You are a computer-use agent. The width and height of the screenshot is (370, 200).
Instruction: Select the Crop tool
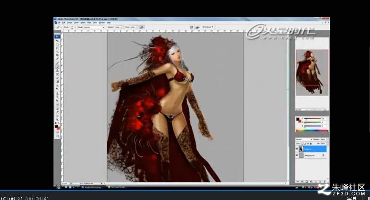(57, 56)
